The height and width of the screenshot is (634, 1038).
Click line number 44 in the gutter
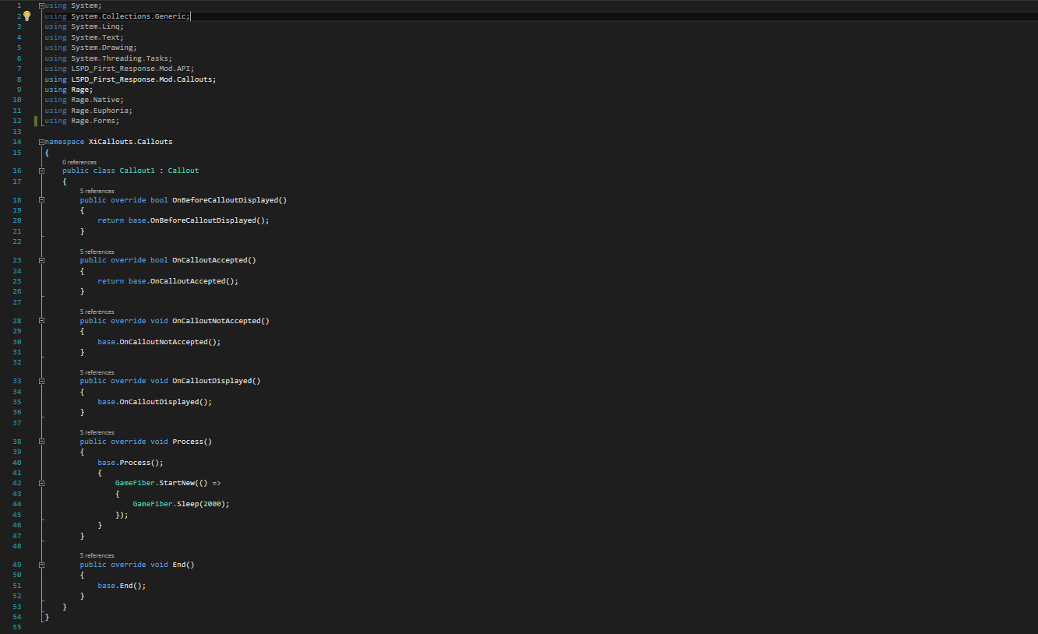17,504
